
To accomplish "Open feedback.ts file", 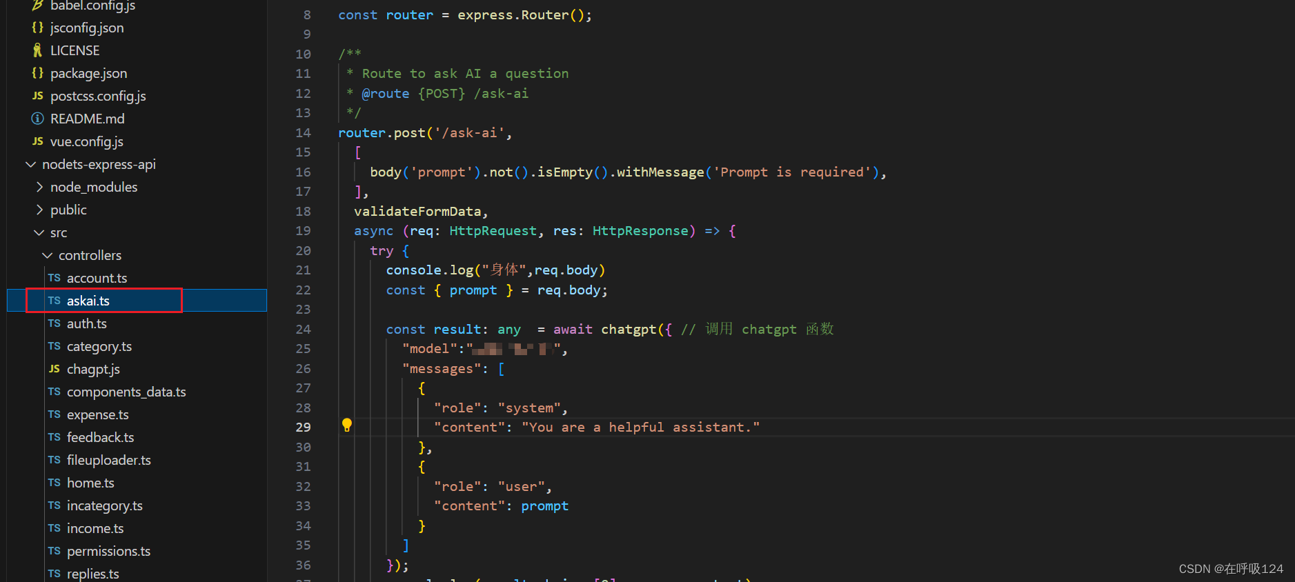I will point(100,437).
